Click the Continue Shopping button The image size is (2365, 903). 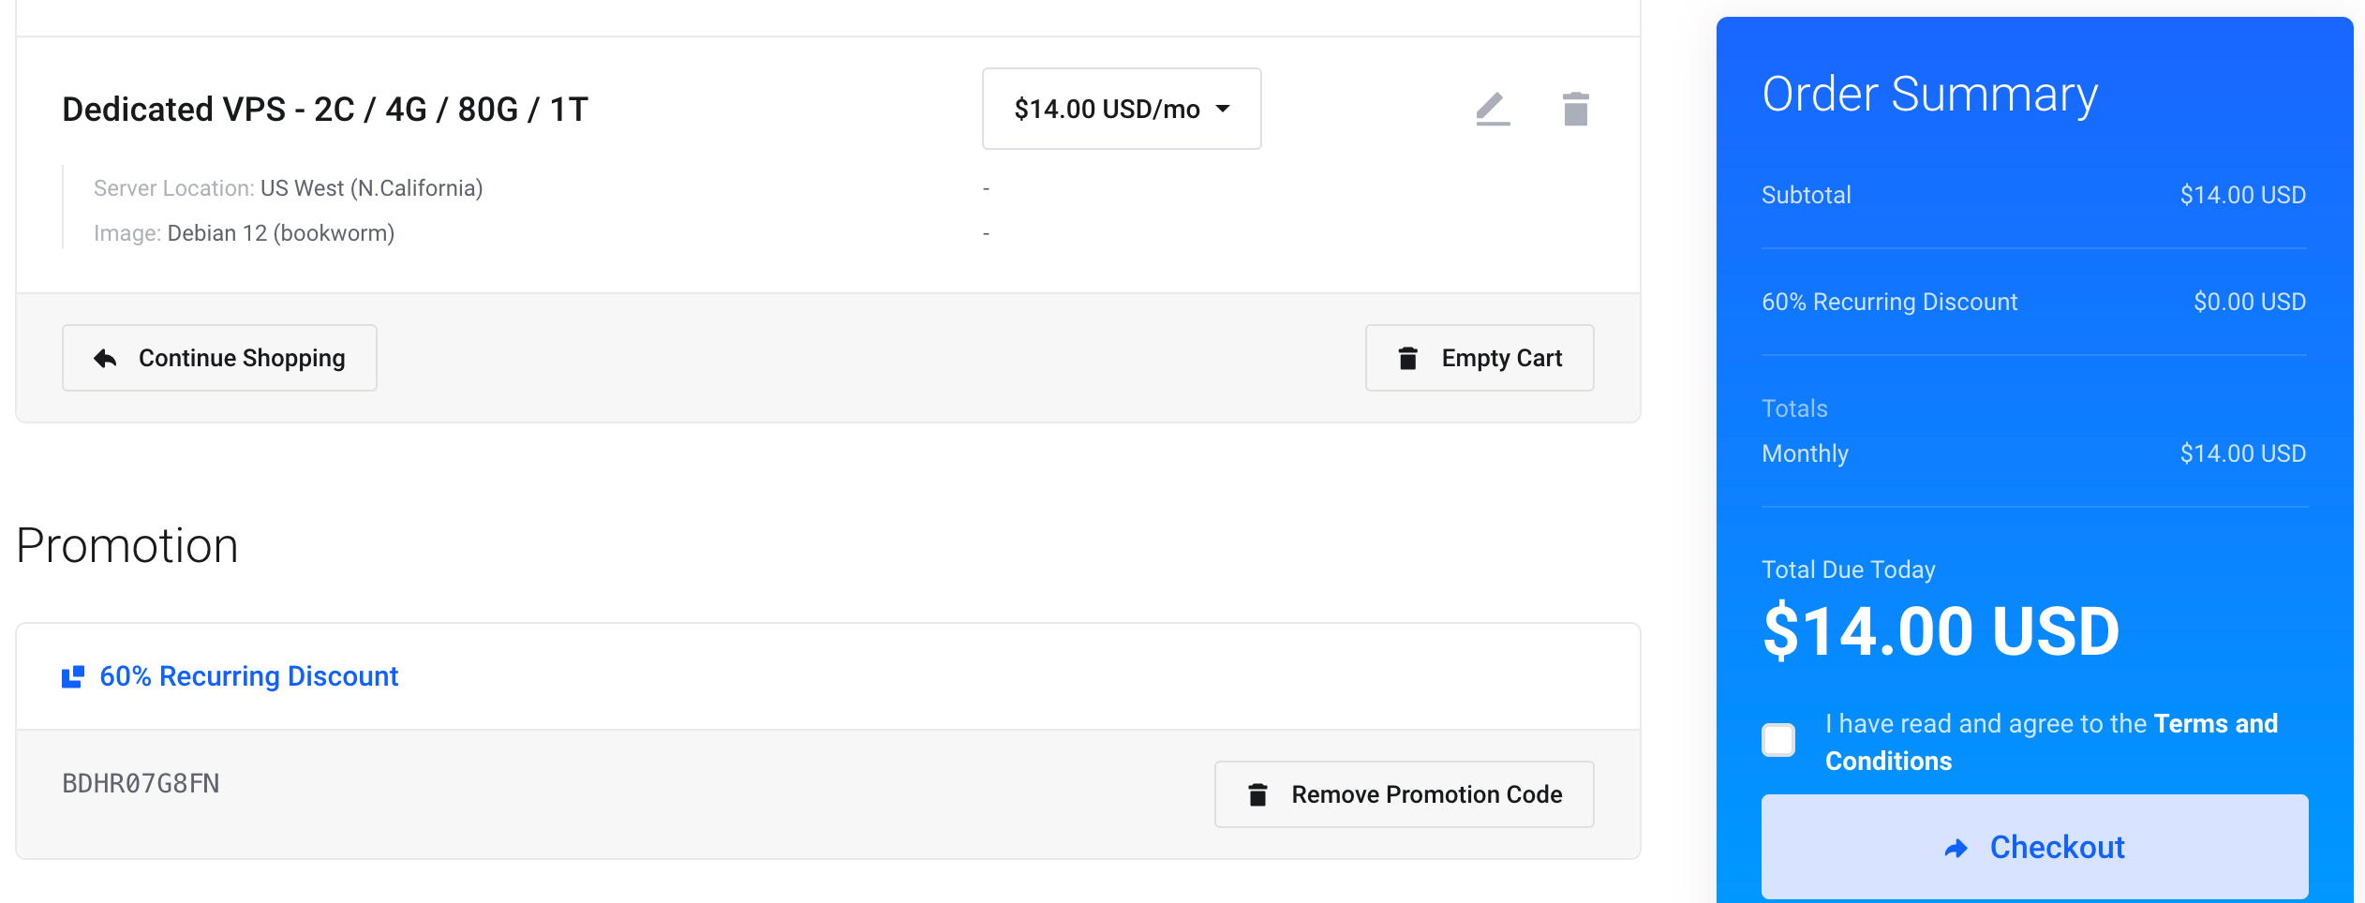pyautogui.click(x=219, y=358)
